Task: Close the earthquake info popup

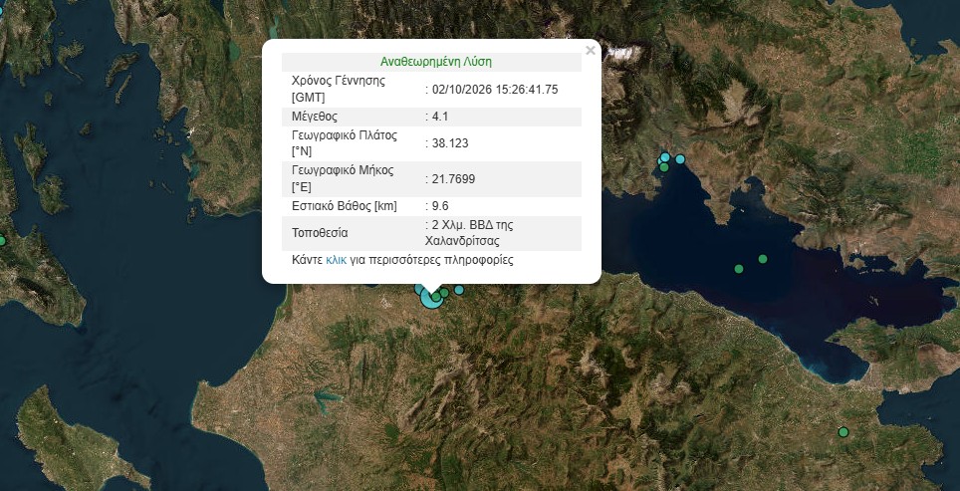Action: click(x=591, y=51)
